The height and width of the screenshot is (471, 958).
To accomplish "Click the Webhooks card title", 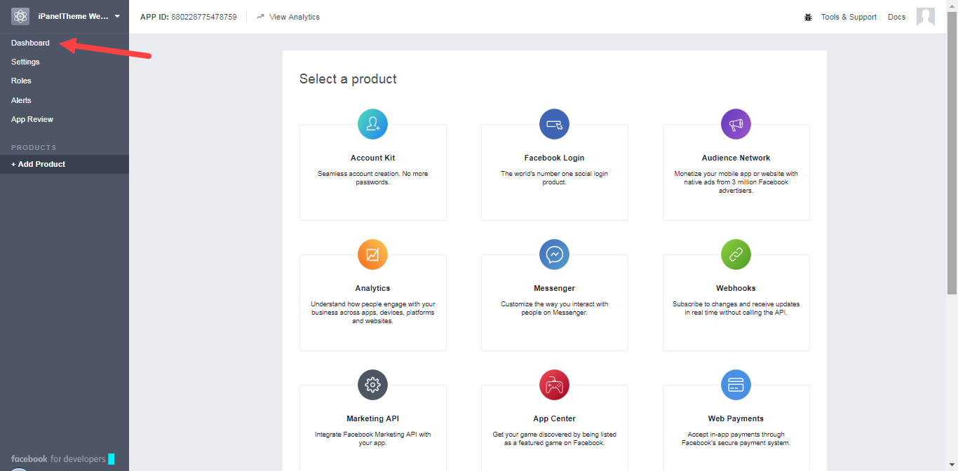I will click(736, 288).
